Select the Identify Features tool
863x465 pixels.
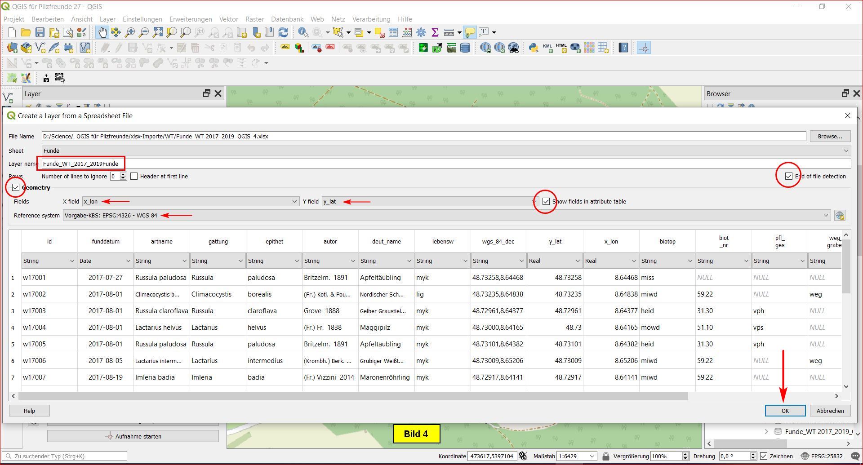click(303, 32)
